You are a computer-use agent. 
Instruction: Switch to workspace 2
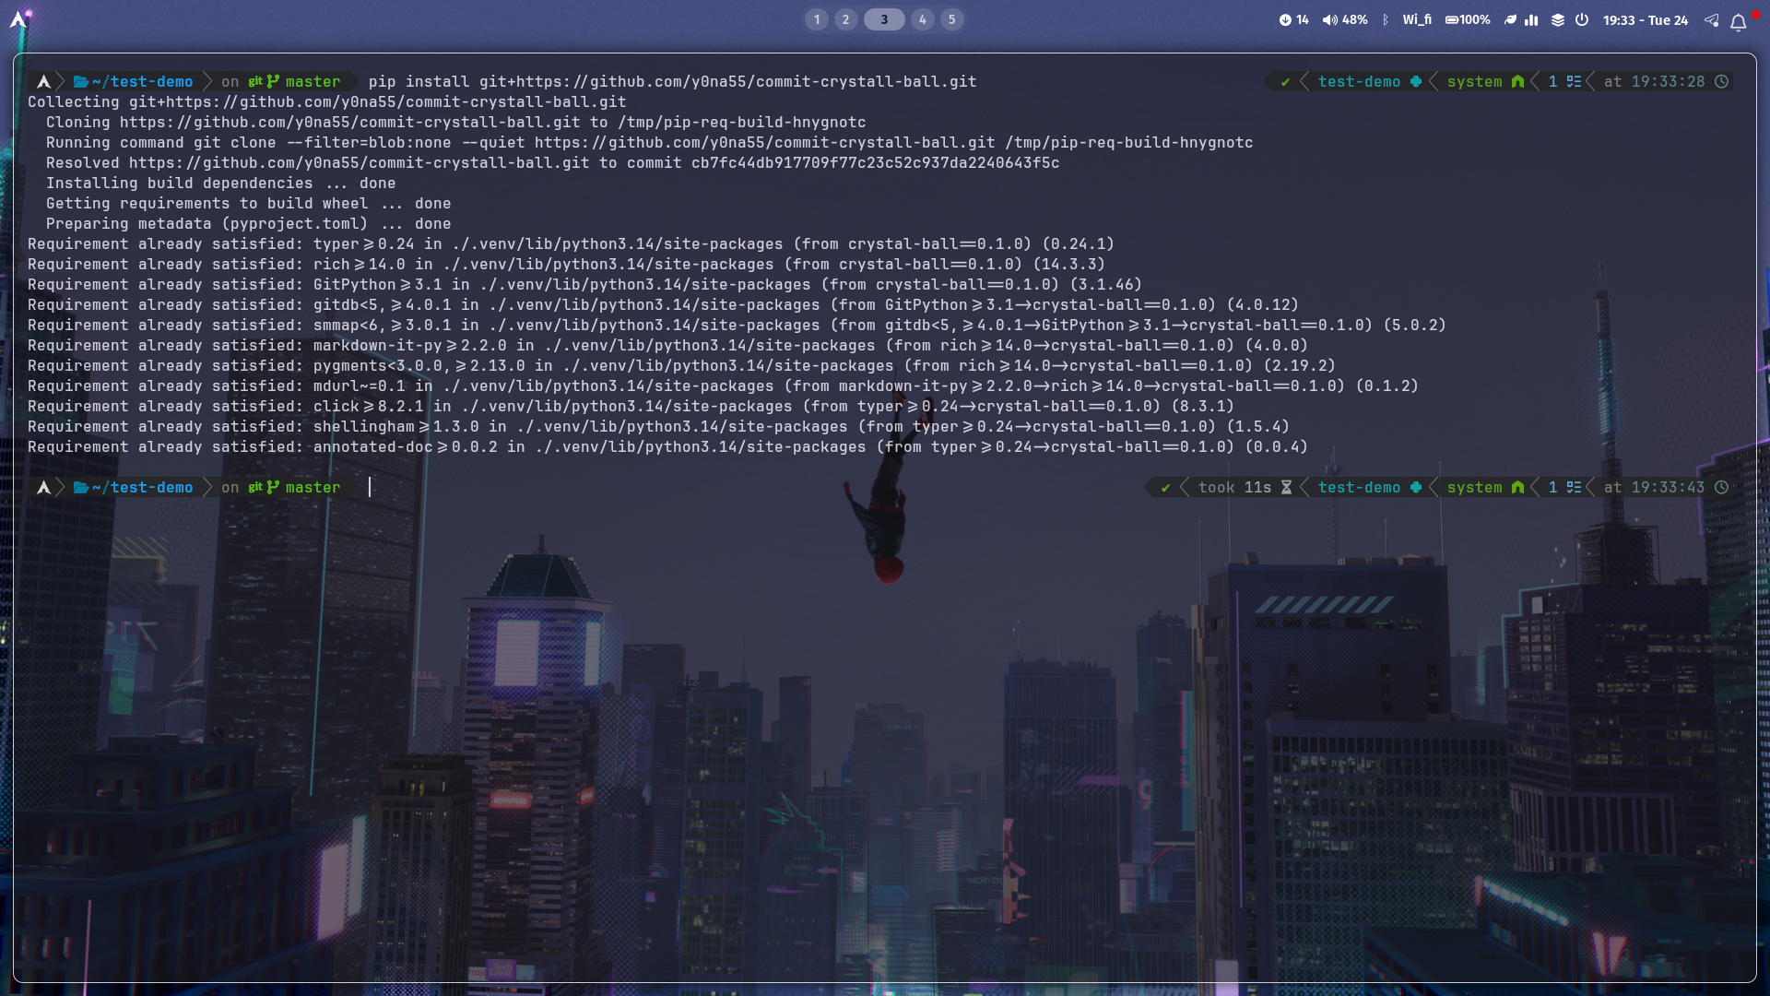point(845,19)
